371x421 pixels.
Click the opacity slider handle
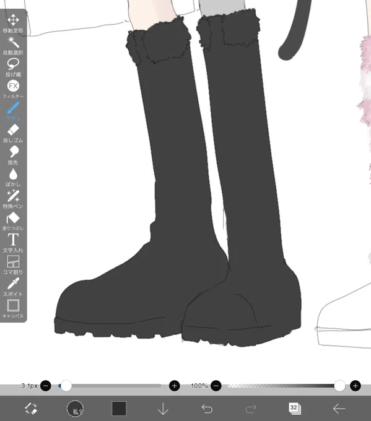pos(339,386)
